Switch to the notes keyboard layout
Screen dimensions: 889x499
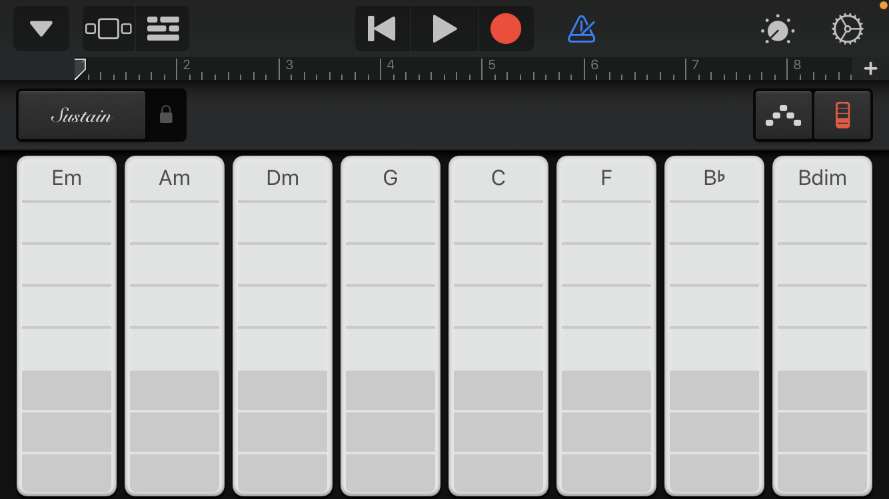[783, 116]
